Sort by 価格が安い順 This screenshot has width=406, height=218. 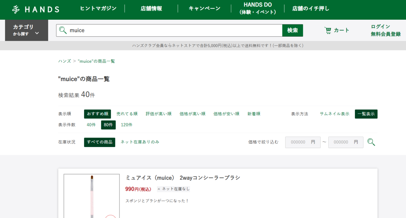click(x=226, y=114)
